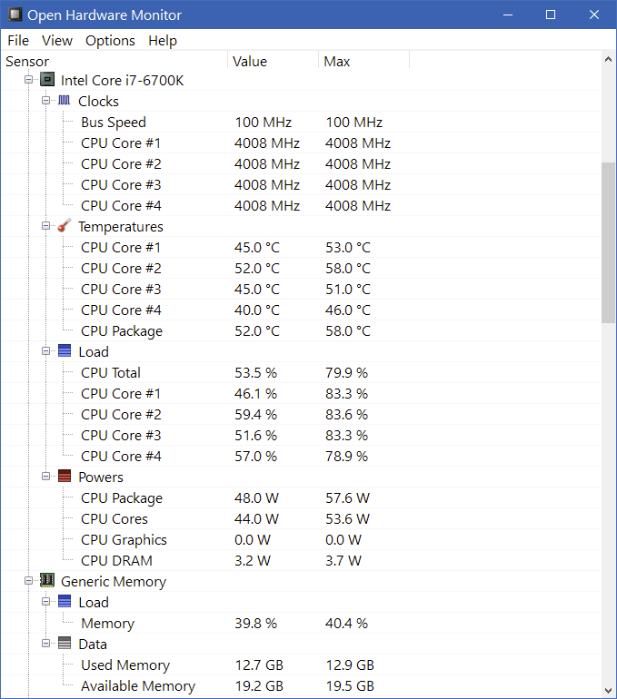Select CPU Core #3 under Clocks
This screenshot has width=617, height=699.
301,184
